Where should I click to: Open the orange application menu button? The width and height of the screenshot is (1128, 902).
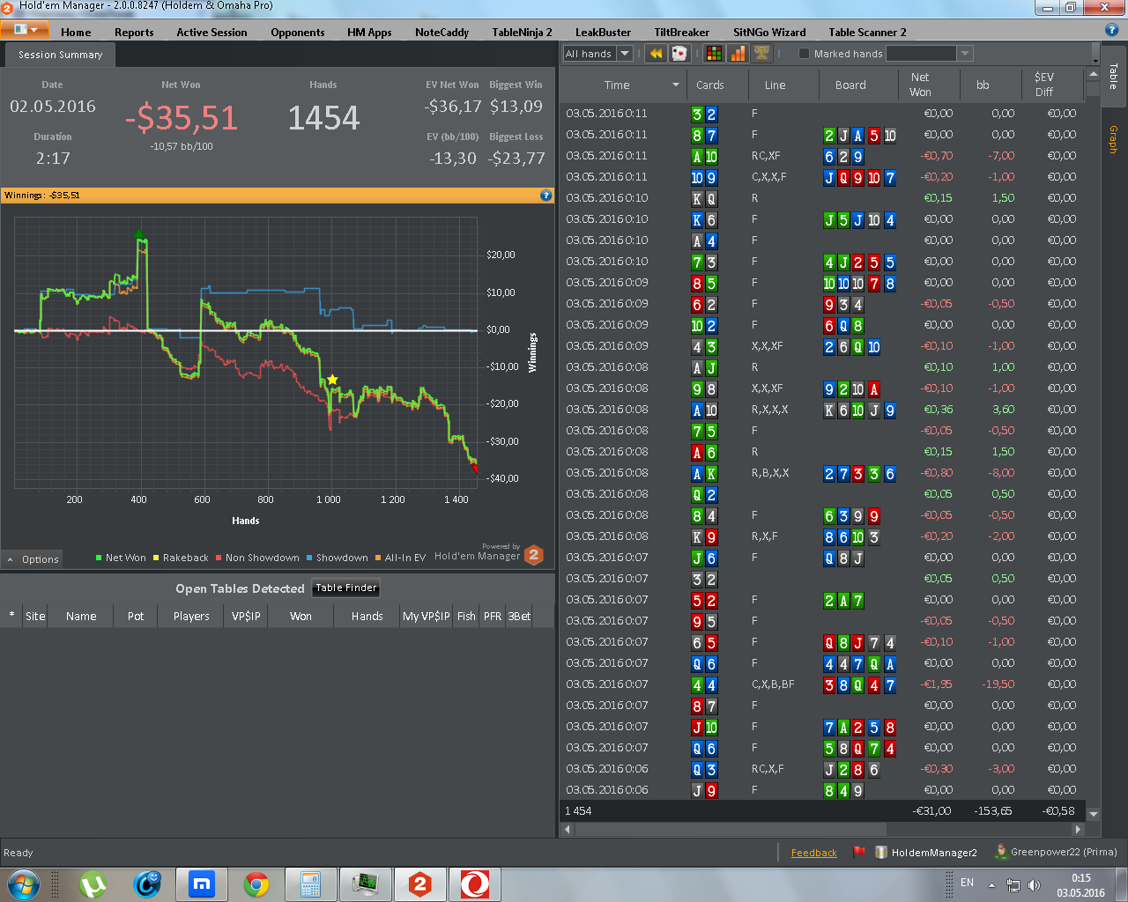coord(24,30)
